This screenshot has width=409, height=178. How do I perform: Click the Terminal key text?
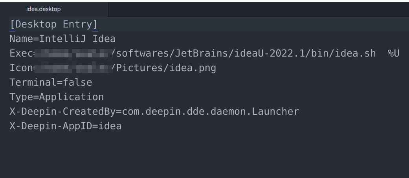click(x=33, y=83)
